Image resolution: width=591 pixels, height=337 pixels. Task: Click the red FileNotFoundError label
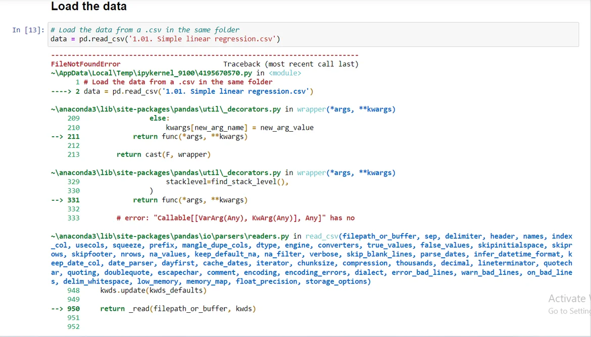[x=85, y=64]
